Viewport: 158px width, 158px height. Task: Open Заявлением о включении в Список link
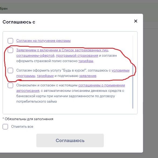62,50
